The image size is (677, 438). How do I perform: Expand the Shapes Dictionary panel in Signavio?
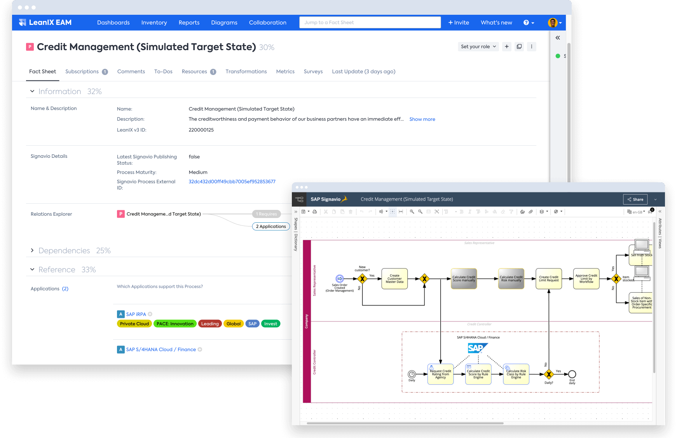tap(296, 212)
